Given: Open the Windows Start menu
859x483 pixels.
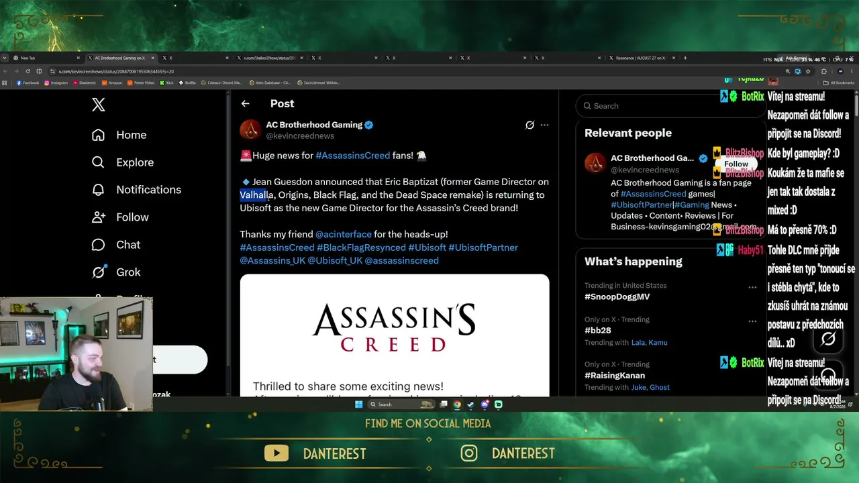Looking at the screenshot, I should click(358, 405).
